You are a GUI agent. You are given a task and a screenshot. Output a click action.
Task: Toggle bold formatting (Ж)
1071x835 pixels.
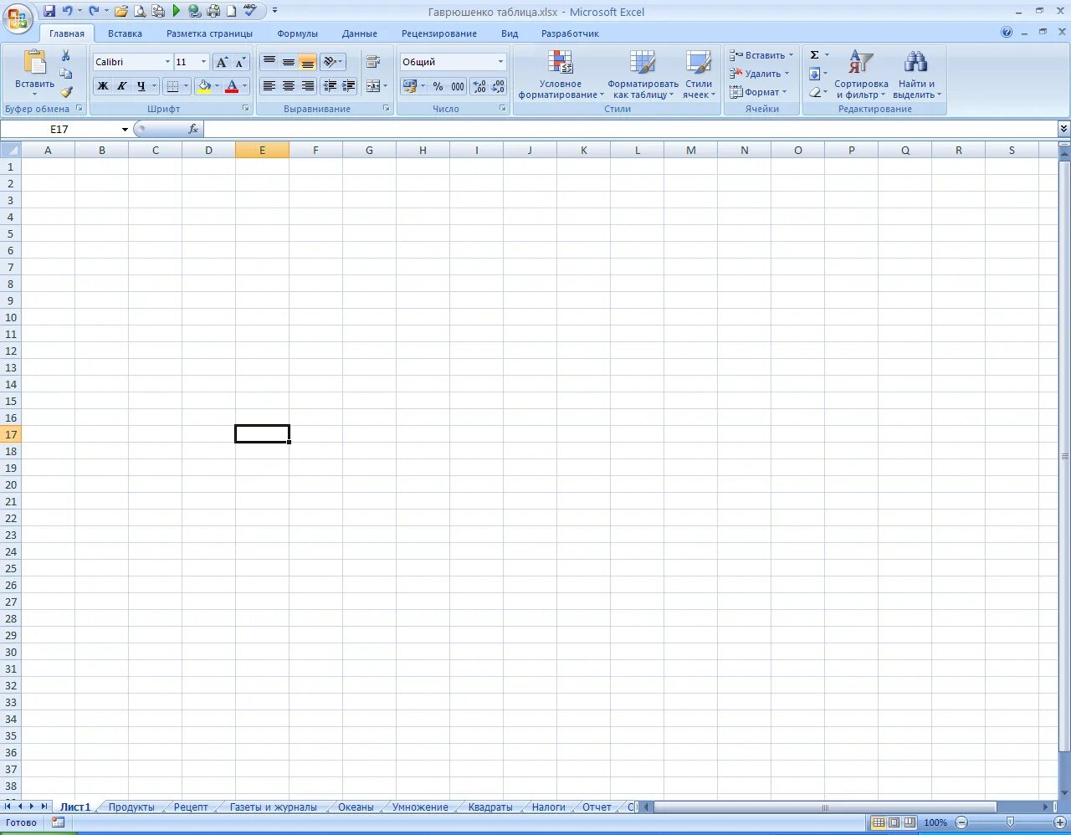[103, 85]
